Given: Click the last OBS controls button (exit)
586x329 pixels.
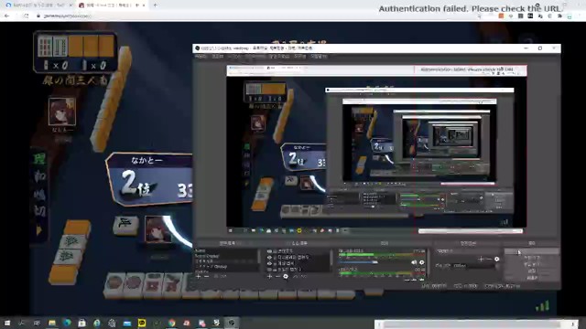Looking at the screenshot, I should pyautogui.click(x=531, y=278).
